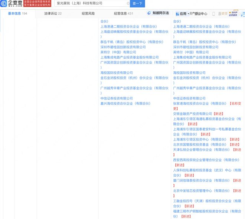Open 工融金投四号（天津）股权投资 link
This screenshot has width=245, height=219.
pyautogui.click(x=207, y=203)
